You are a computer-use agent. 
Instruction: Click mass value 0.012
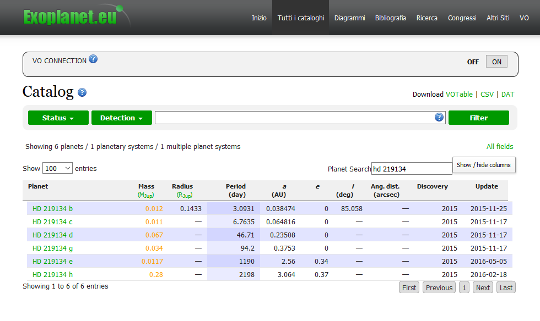pos(154,209)
